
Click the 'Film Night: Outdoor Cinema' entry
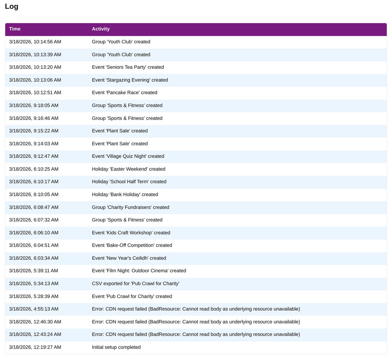[139, 271]
